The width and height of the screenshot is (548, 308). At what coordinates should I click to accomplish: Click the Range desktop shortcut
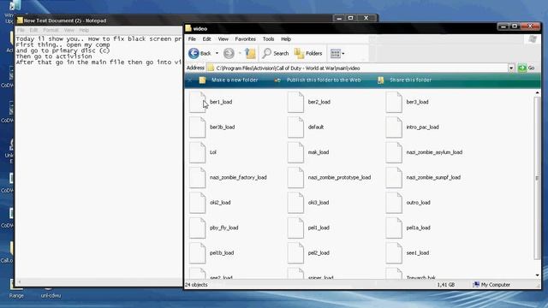click(x=16, y=289)
